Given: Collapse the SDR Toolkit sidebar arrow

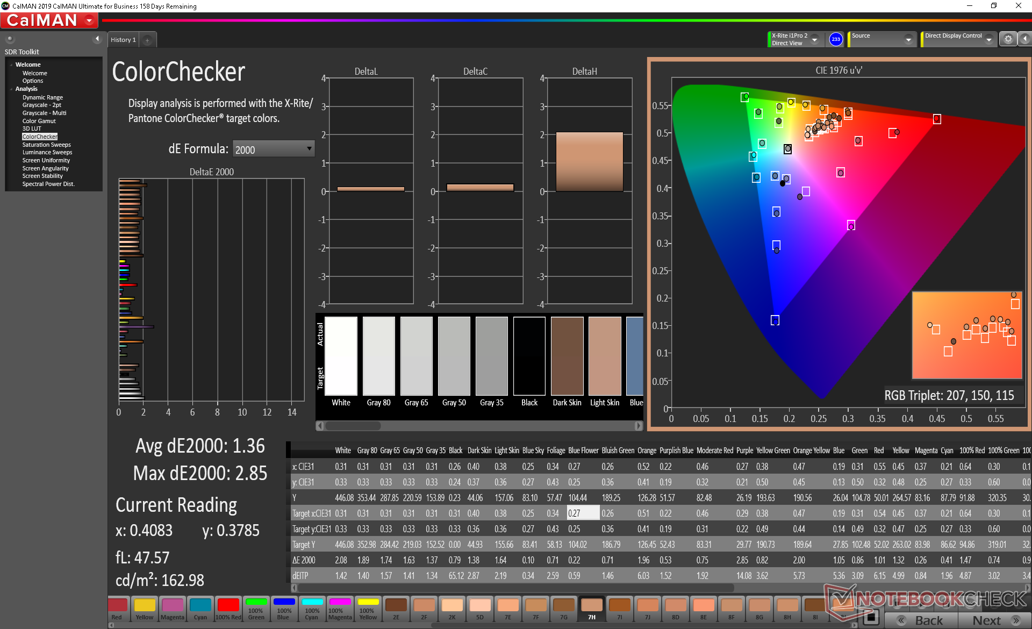Looking at the screenshot, I should (97, 39).
